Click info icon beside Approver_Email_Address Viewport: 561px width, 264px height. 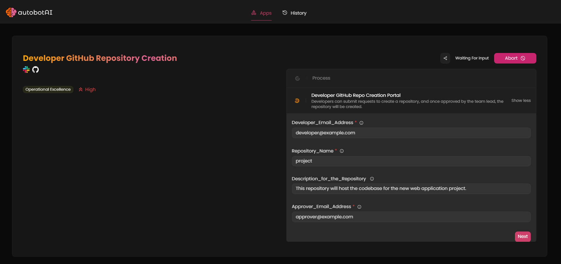point(359,207)
